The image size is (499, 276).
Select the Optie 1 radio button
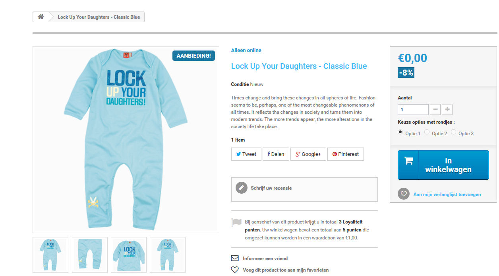(400, 132)
